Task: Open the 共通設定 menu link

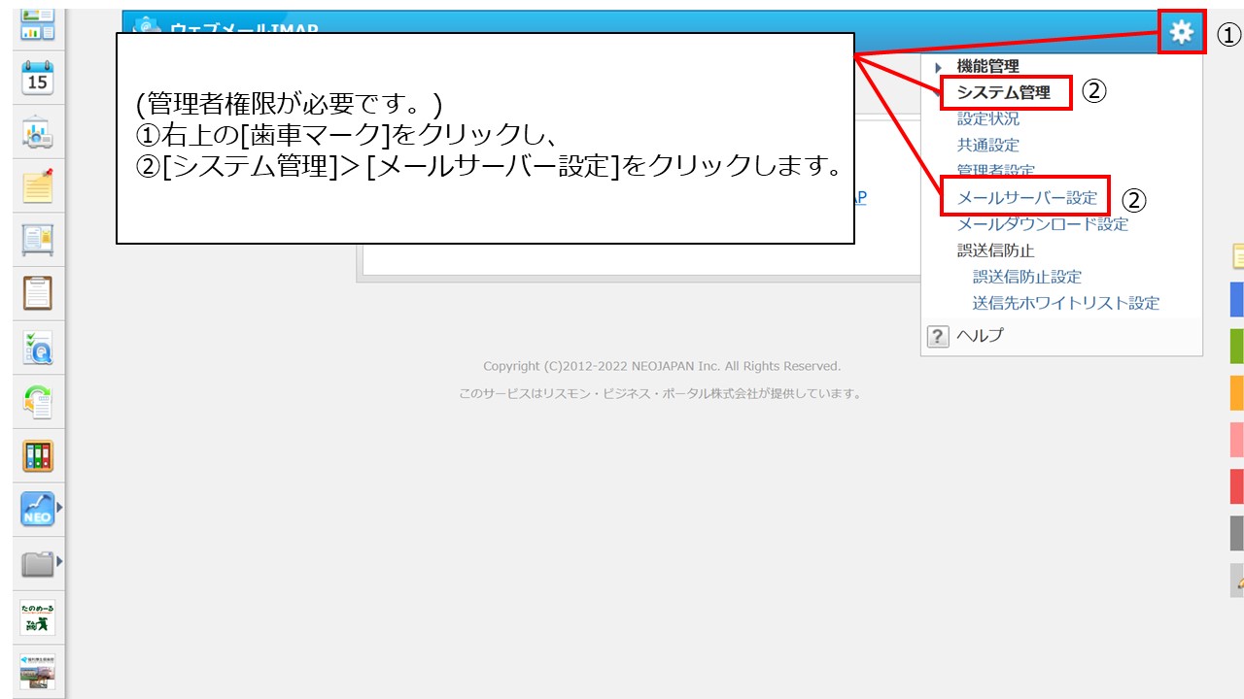Action: click(988, 146)
